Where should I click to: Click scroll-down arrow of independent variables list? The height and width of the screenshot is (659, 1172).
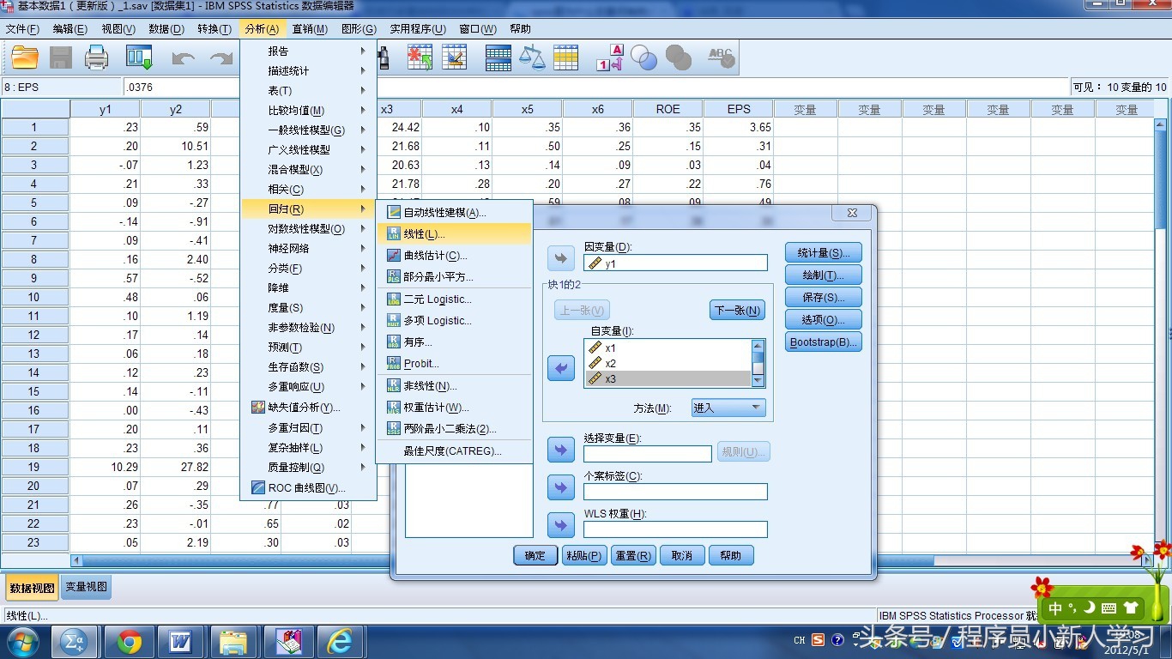(x=758, y=380)
